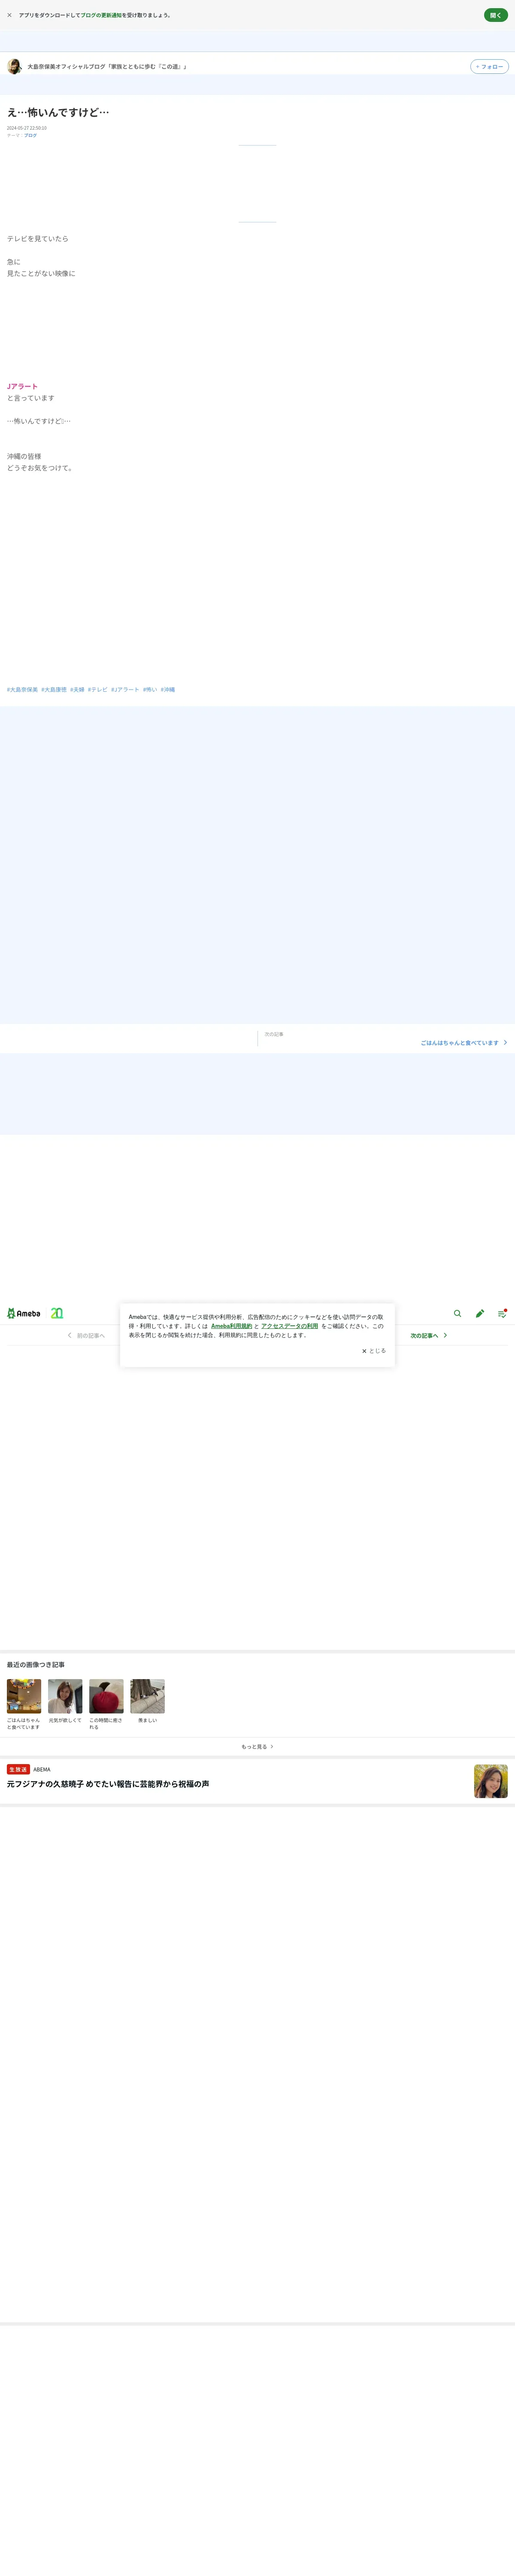Select the line テレビを見ていたら

point(38,239)
